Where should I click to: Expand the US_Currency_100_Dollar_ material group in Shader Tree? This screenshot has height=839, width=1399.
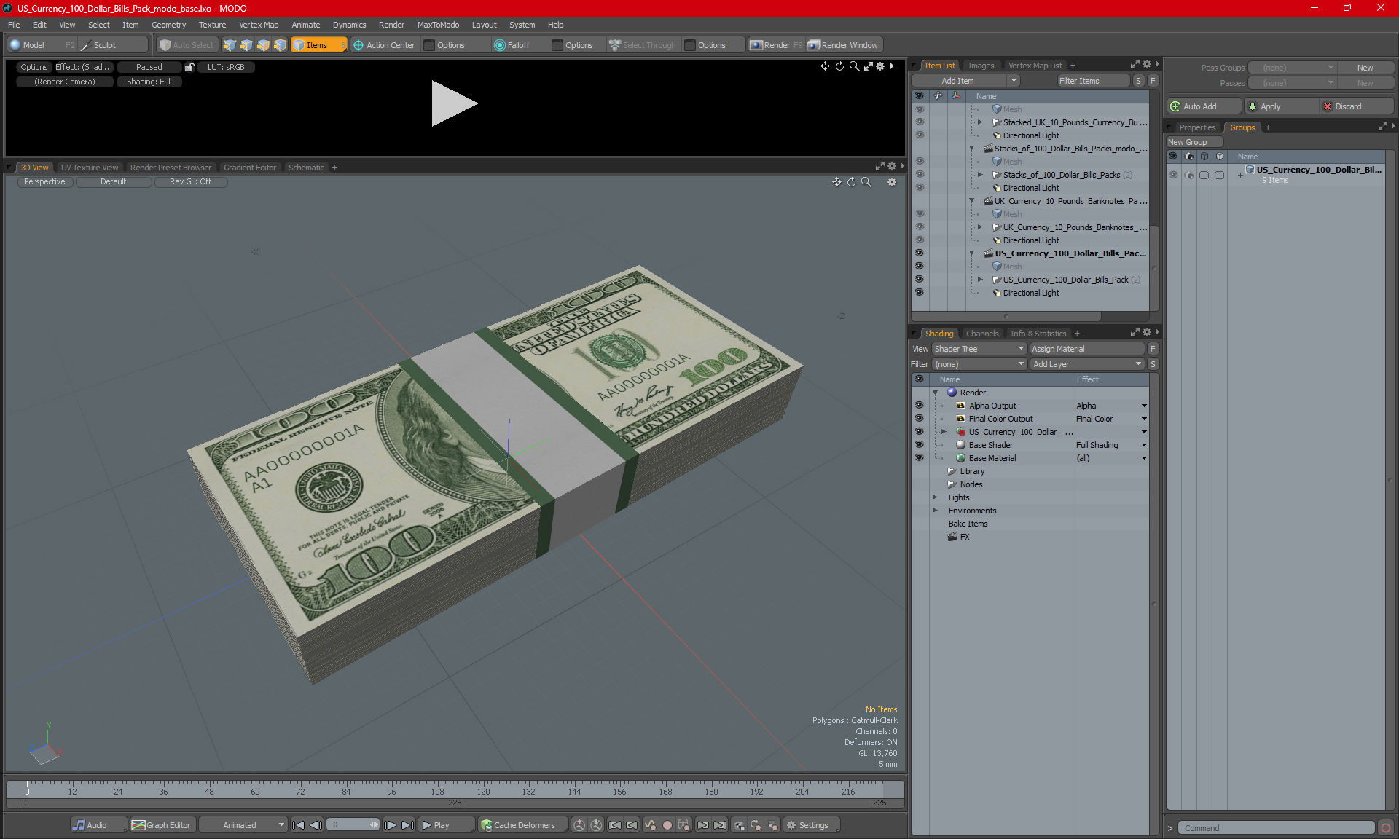pos(944,432)
